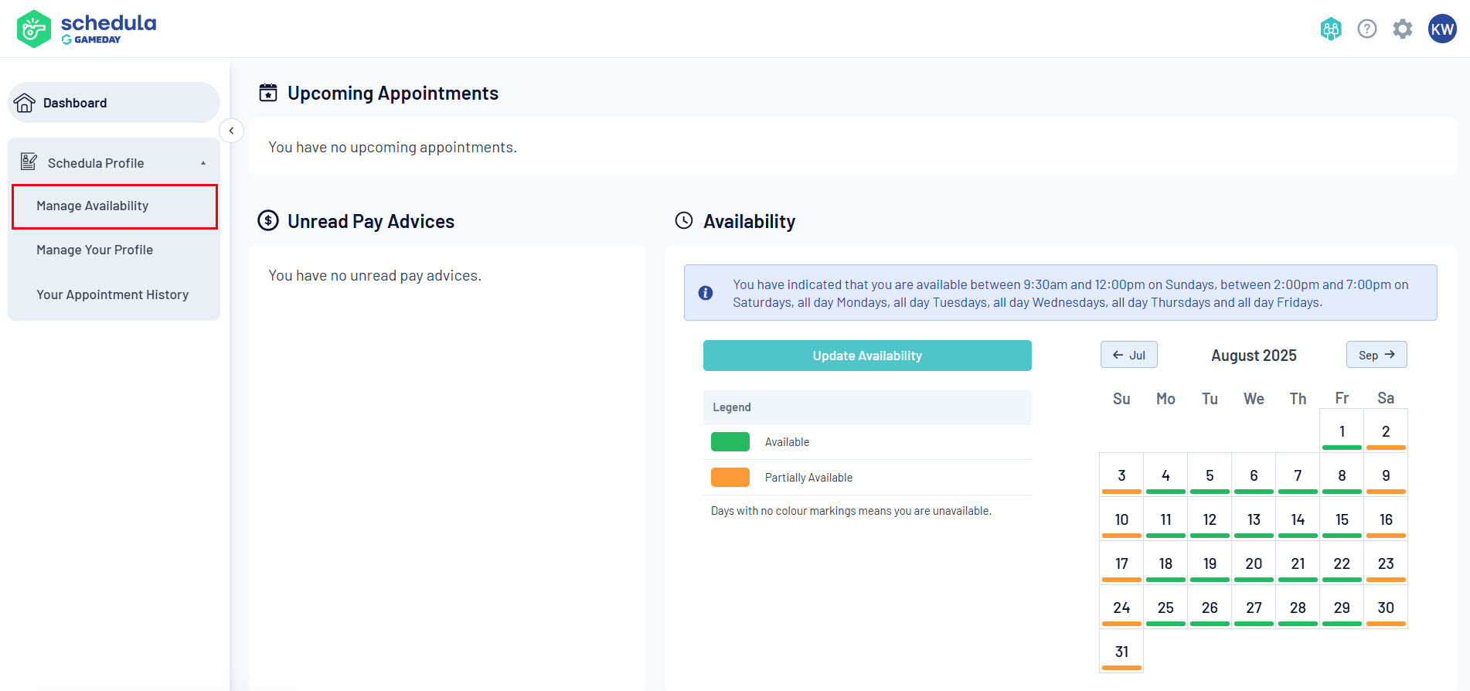
Task: Select August 13 on the calendar
Action: 1254,519
